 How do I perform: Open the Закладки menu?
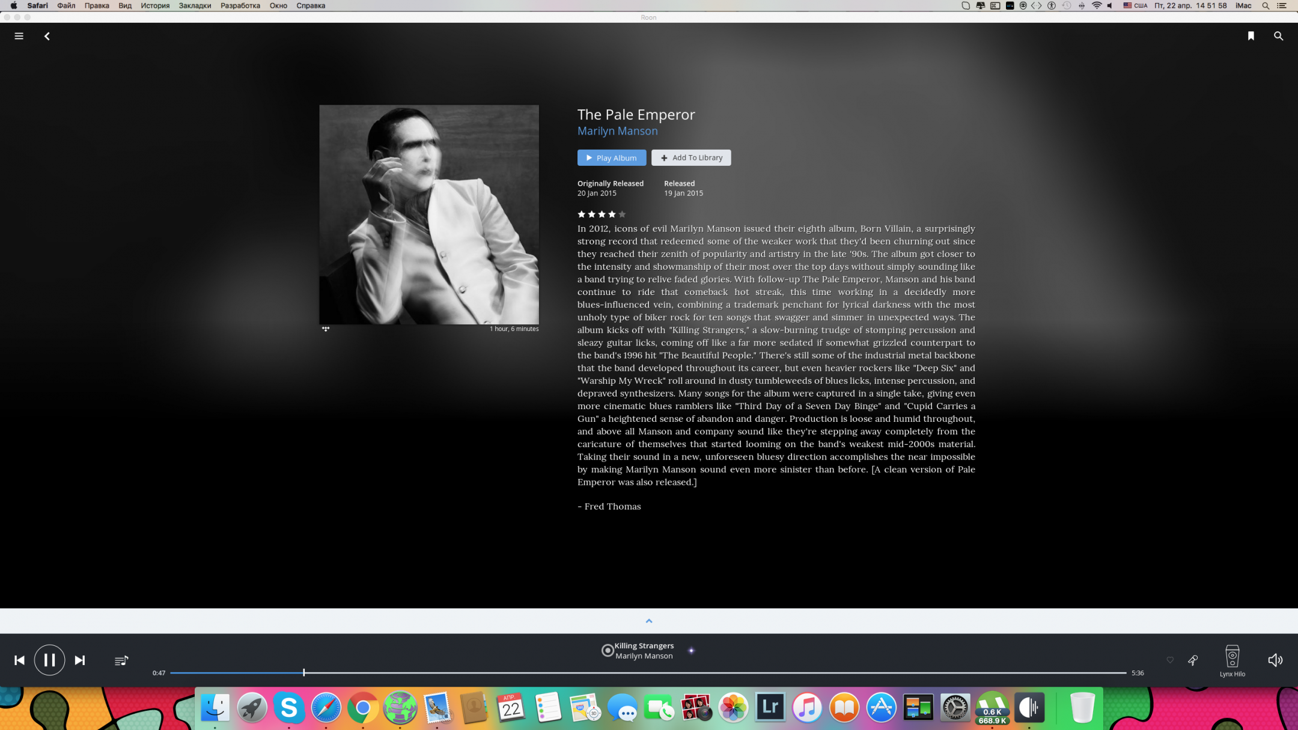(x=195, y=5)
